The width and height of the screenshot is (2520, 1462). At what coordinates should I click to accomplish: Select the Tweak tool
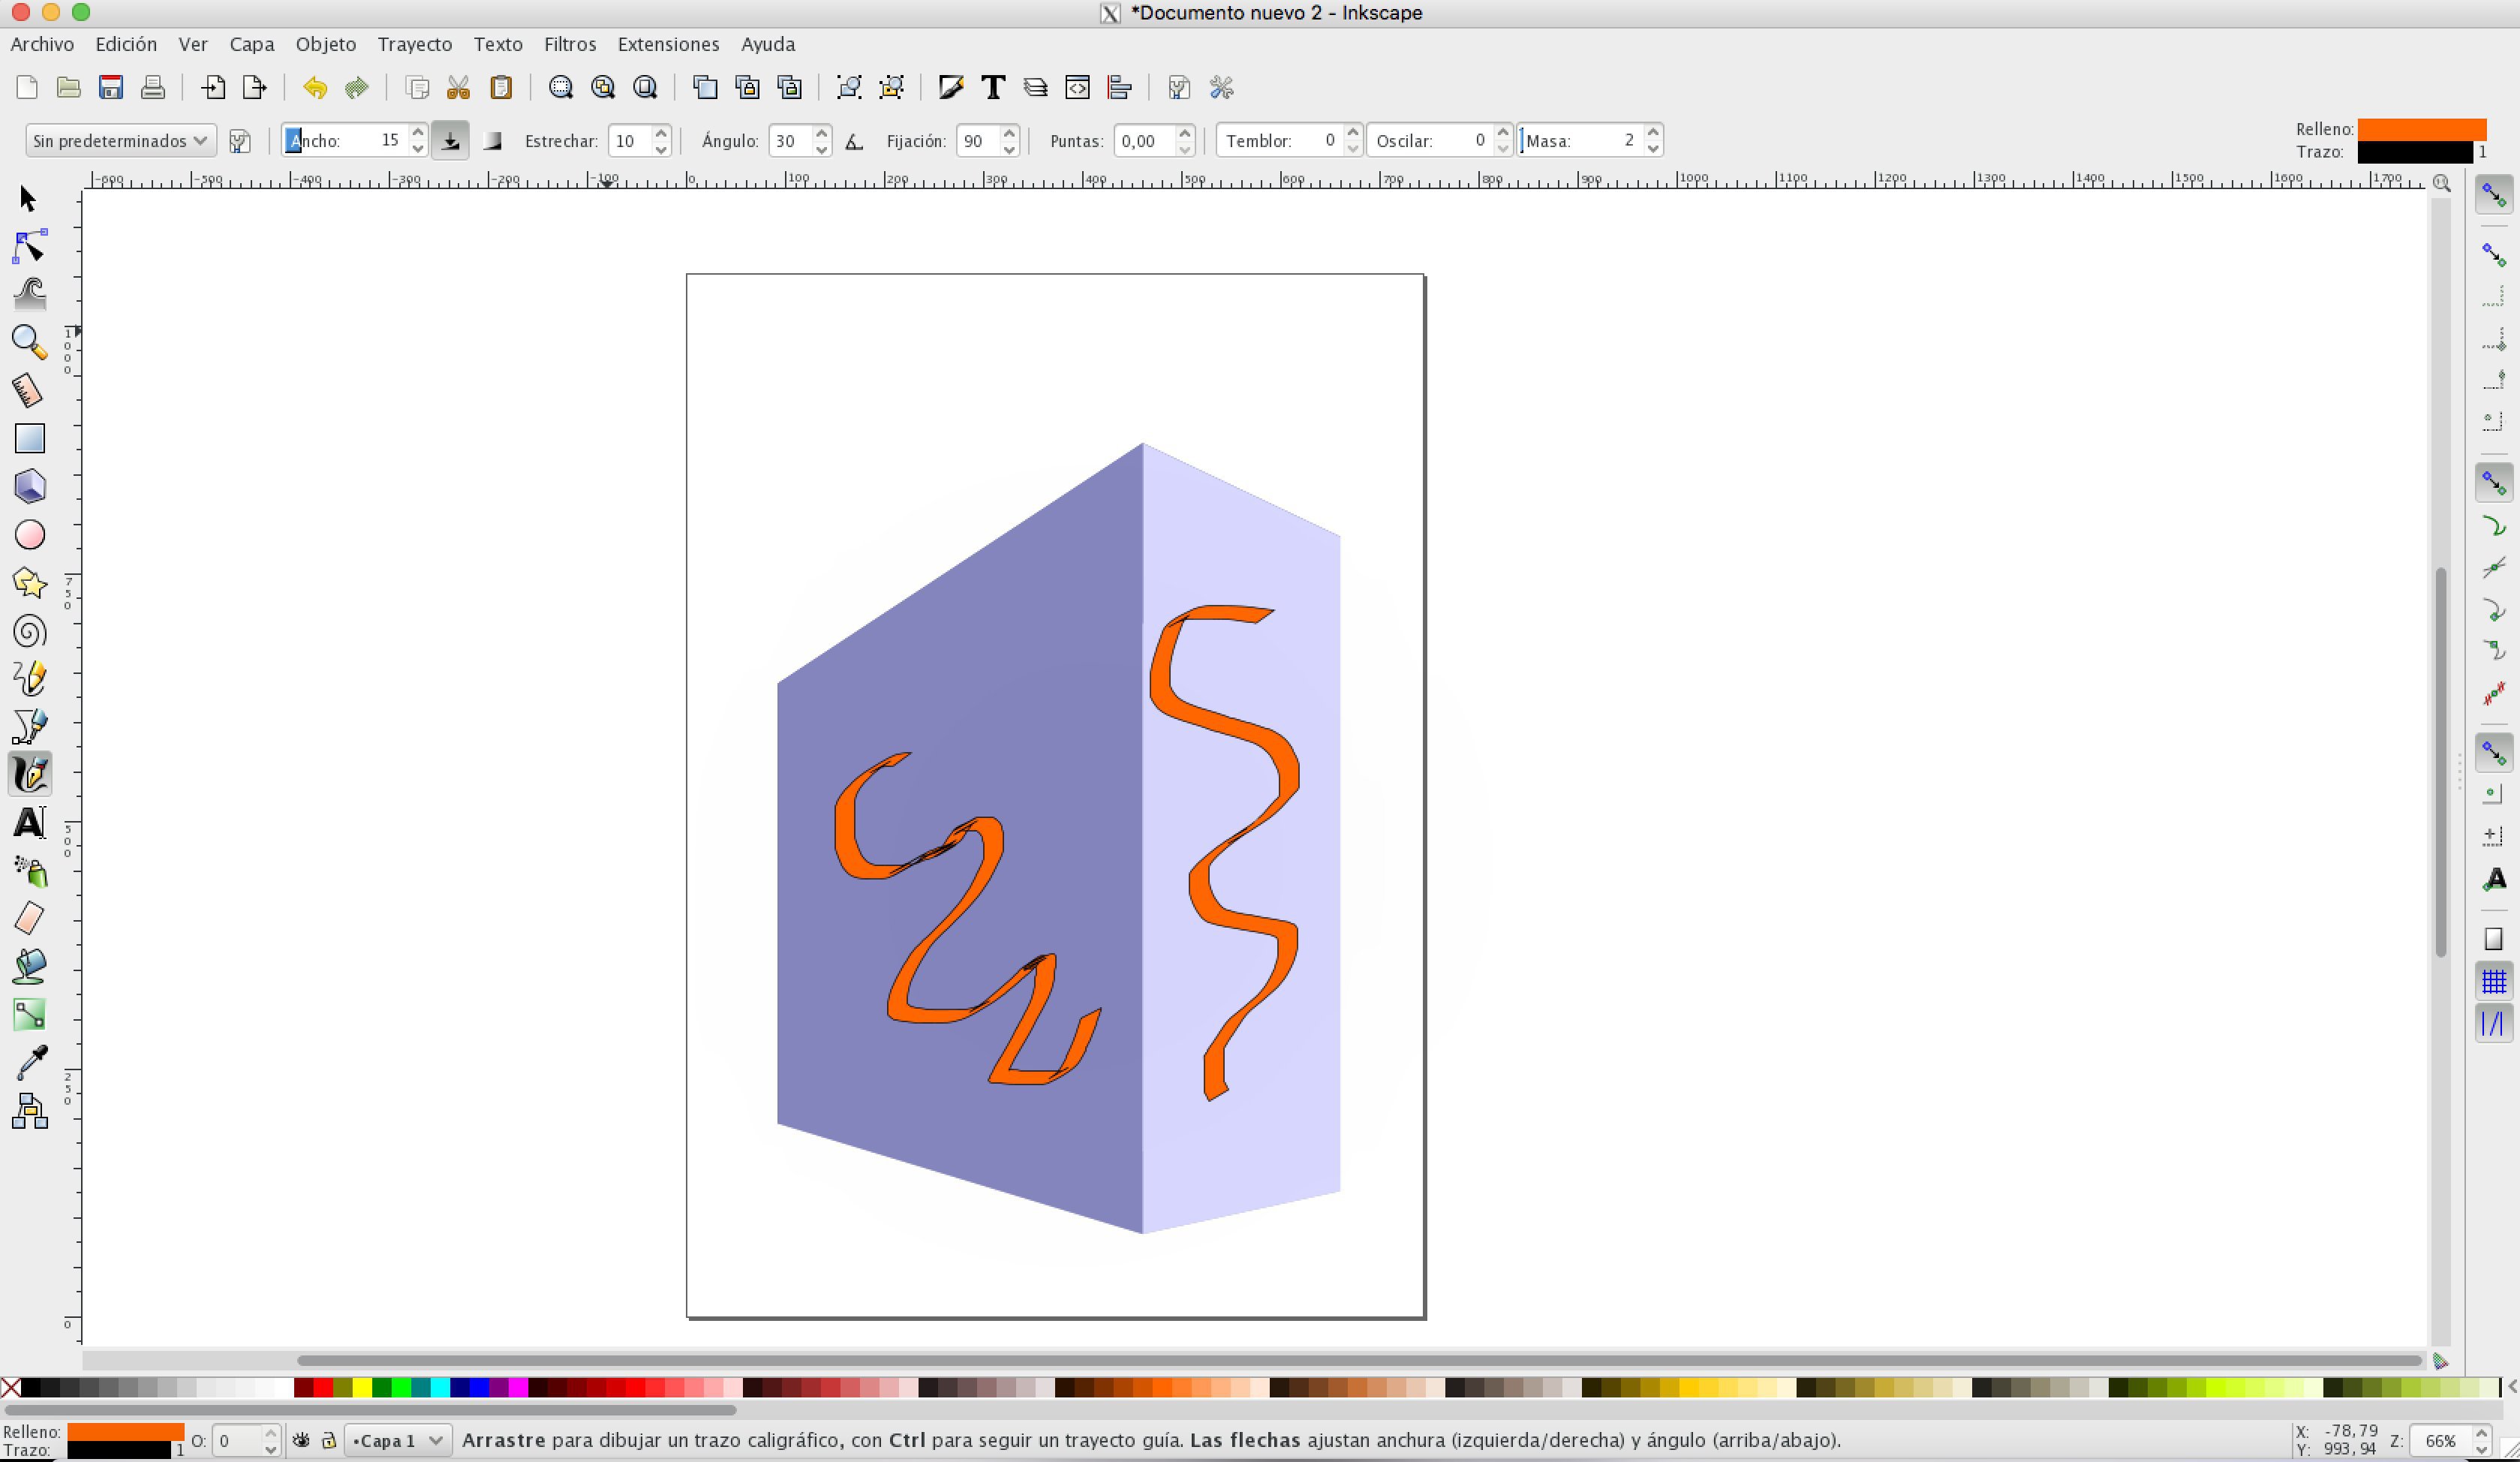(x=29, y=294)
